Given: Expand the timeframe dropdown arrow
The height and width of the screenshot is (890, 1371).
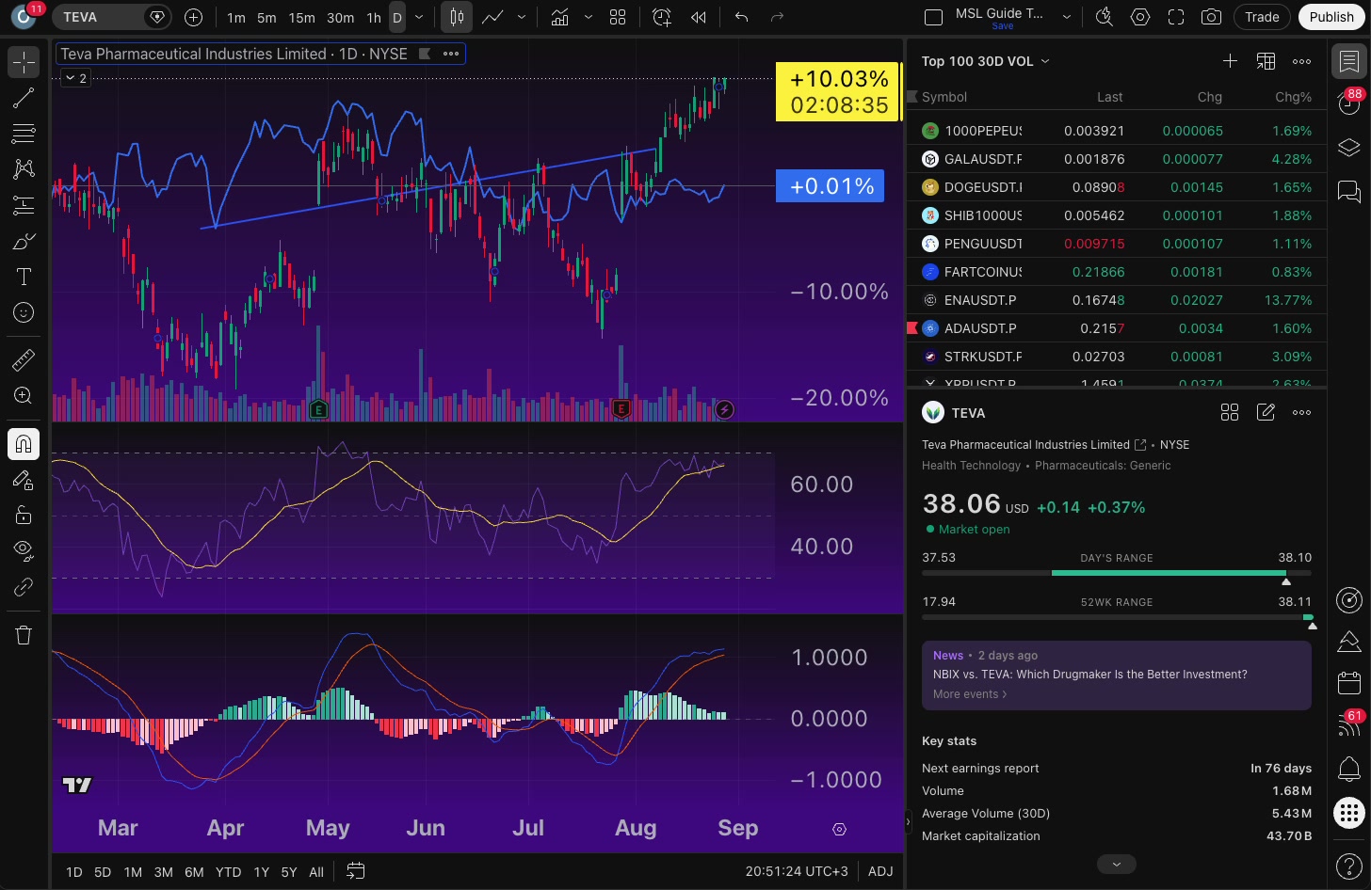Looking at the screenshot, I should (x=419, y=17).
